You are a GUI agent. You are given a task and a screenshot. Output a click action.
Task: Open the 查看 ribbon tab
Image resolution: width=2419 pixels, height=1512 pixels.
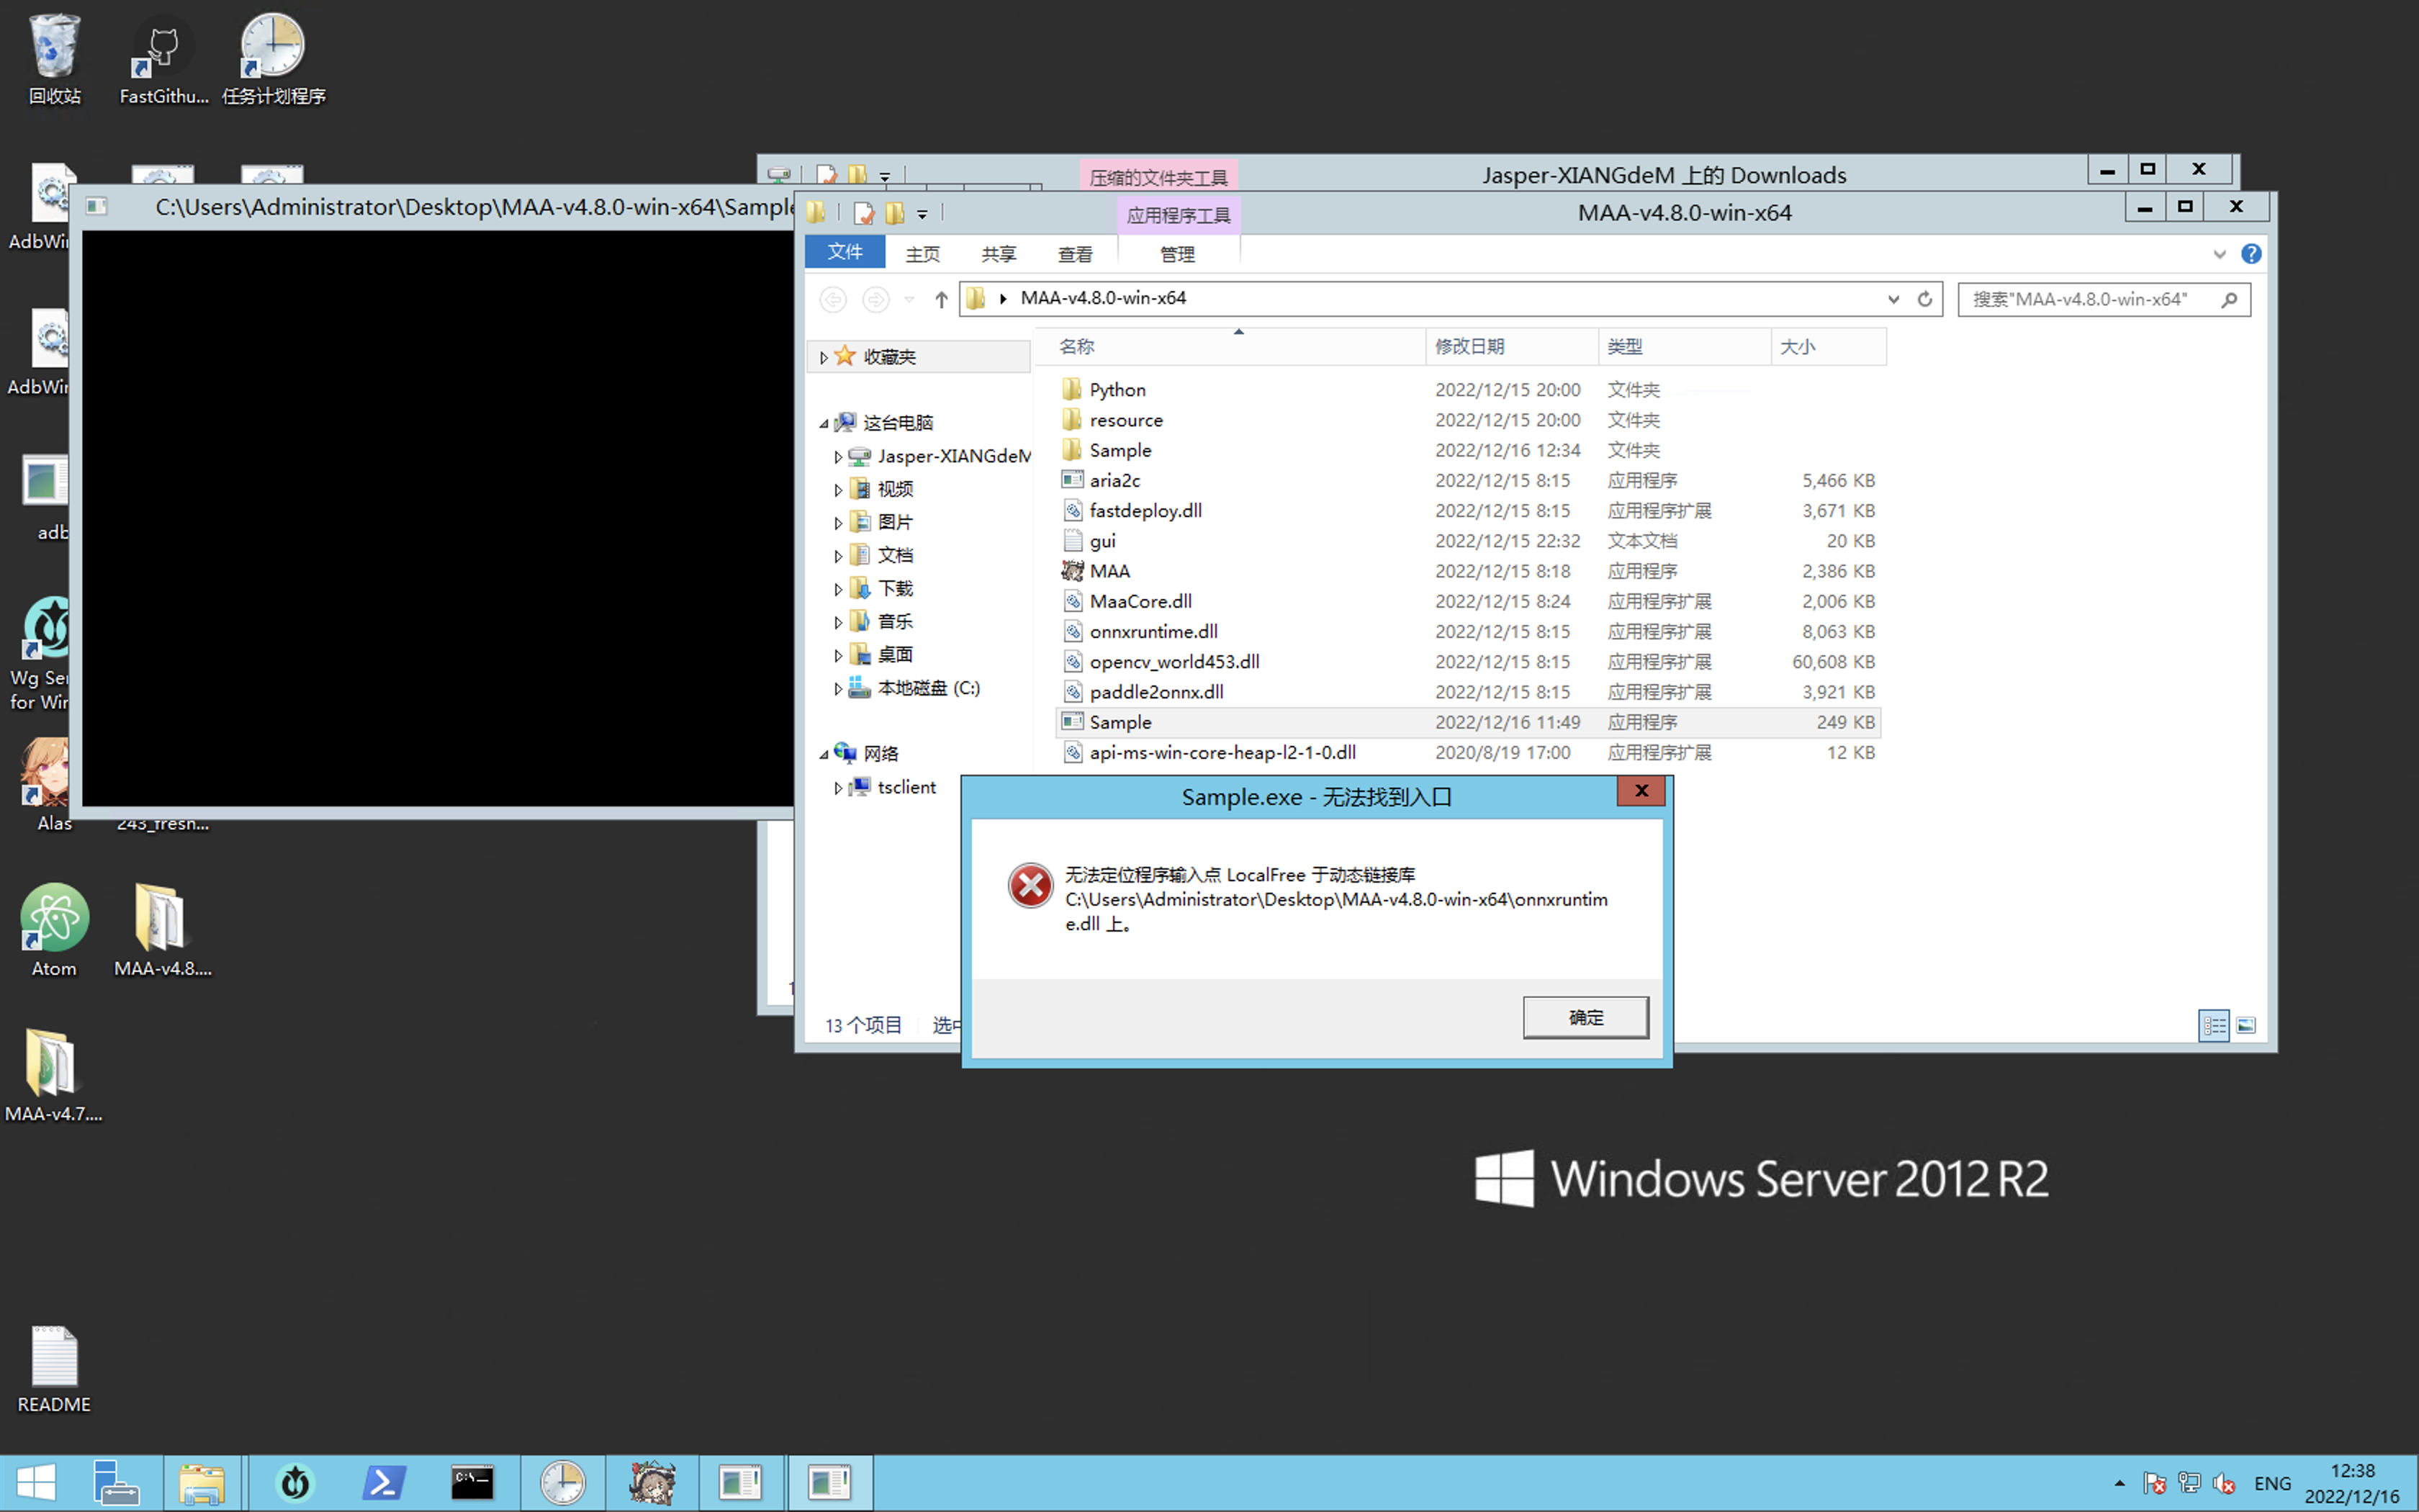pos(1075,254)
